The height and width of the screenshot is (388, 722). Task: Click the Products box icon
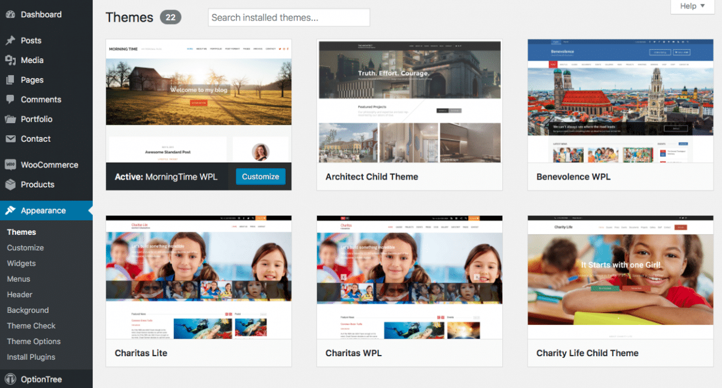10,184
